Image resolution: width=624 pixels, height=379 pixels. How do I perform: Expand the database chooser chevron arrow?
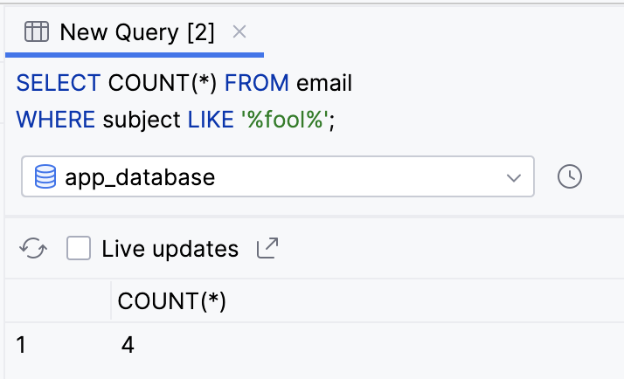[x=513, y=177]
